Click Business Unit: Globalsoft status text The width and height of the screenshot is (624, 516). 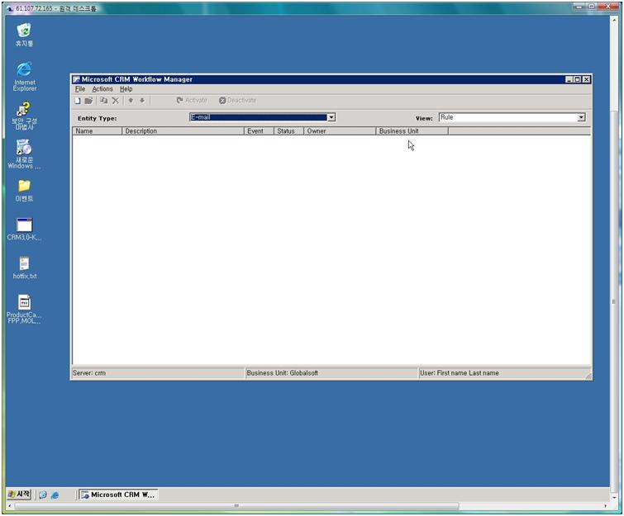[282, 373]
